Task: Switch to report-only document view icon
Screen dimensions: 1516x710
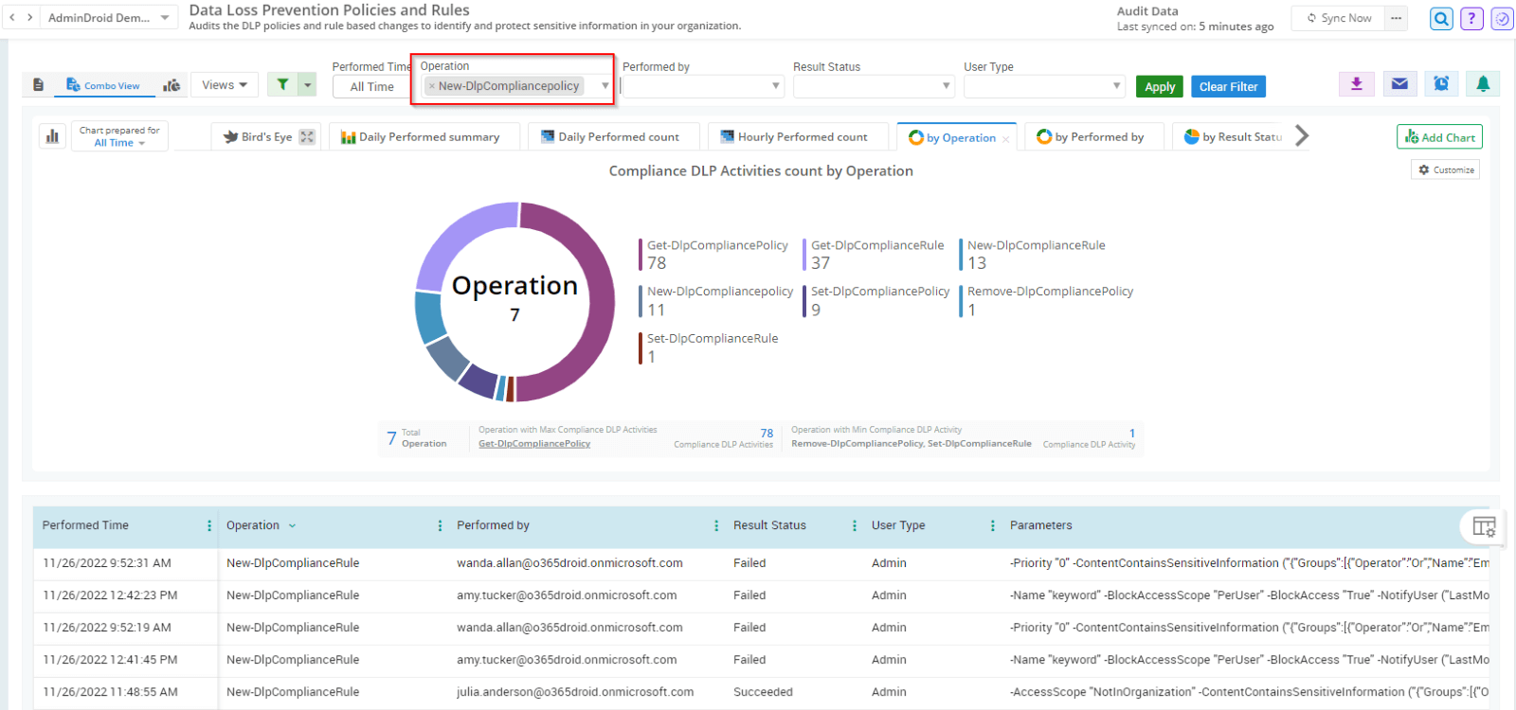Action: coord(38,85)
